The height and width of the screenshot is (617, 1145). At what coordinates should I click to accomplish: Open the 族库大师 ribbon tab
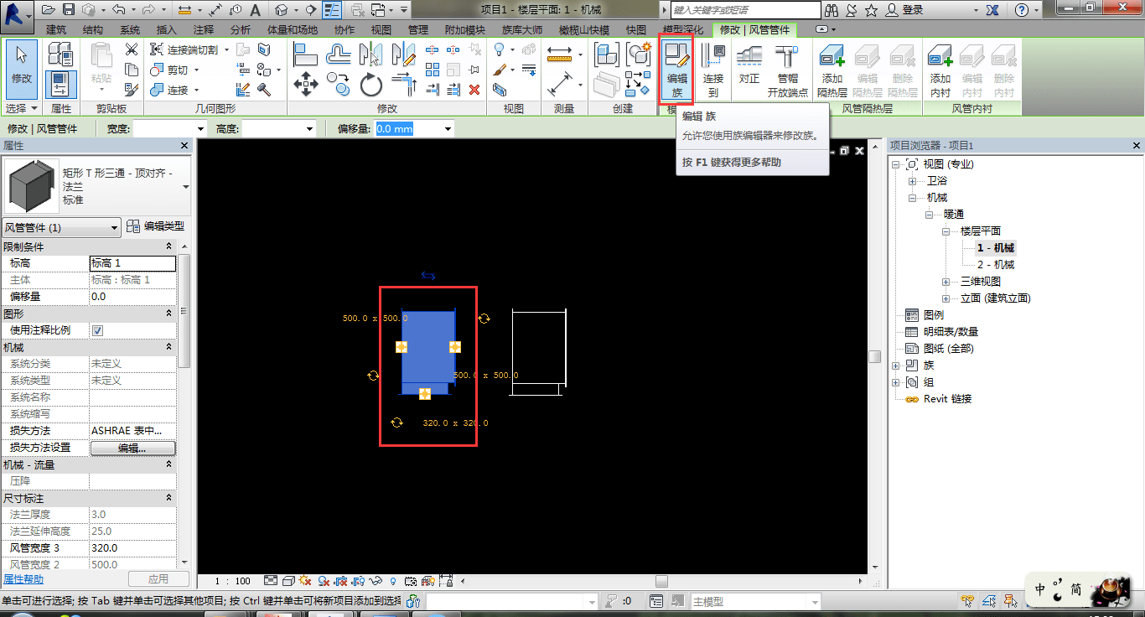[x=522, y=29]
